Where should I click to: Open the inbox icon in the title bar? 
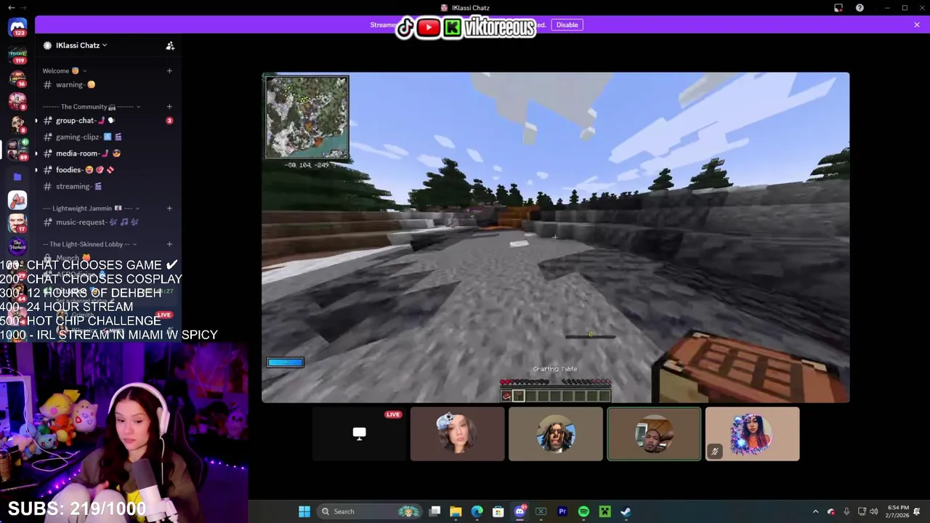[838, 8]
